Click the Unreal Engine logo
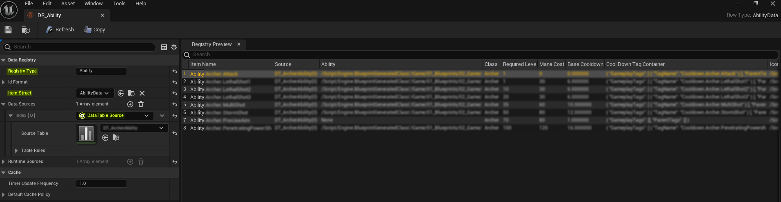Screen dimensions: 781x202 (x=9, y=9)
